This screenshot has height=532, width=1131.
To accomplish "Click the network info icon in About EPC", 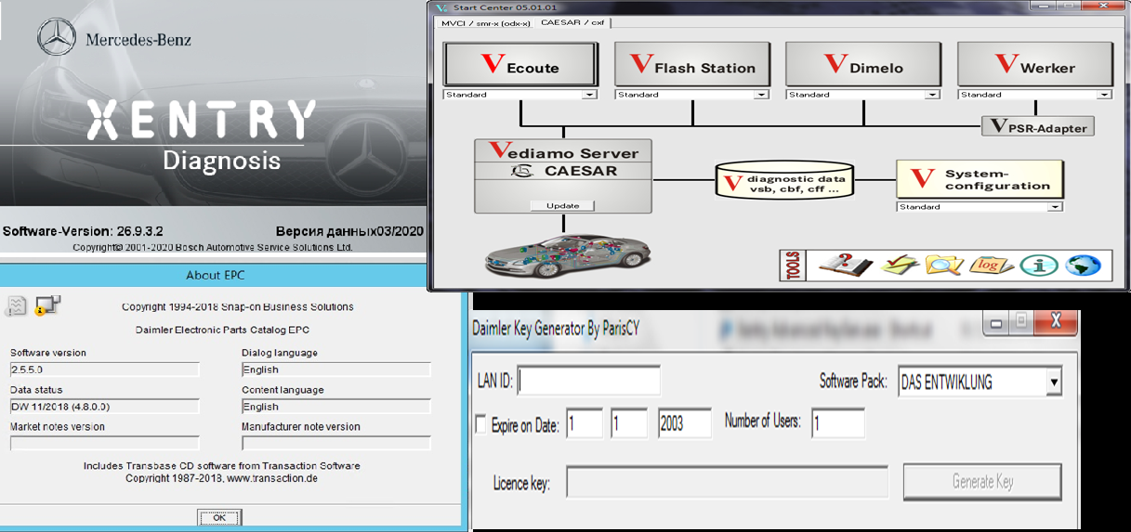I will [x=46, y=305].
